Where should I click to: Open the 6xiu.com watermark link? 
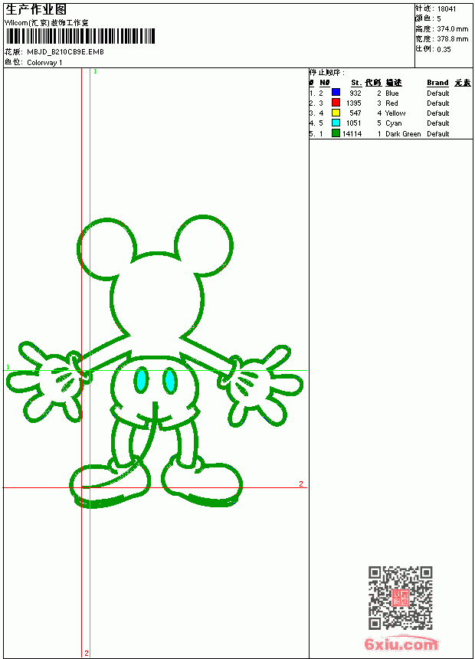tap(401, 644)
